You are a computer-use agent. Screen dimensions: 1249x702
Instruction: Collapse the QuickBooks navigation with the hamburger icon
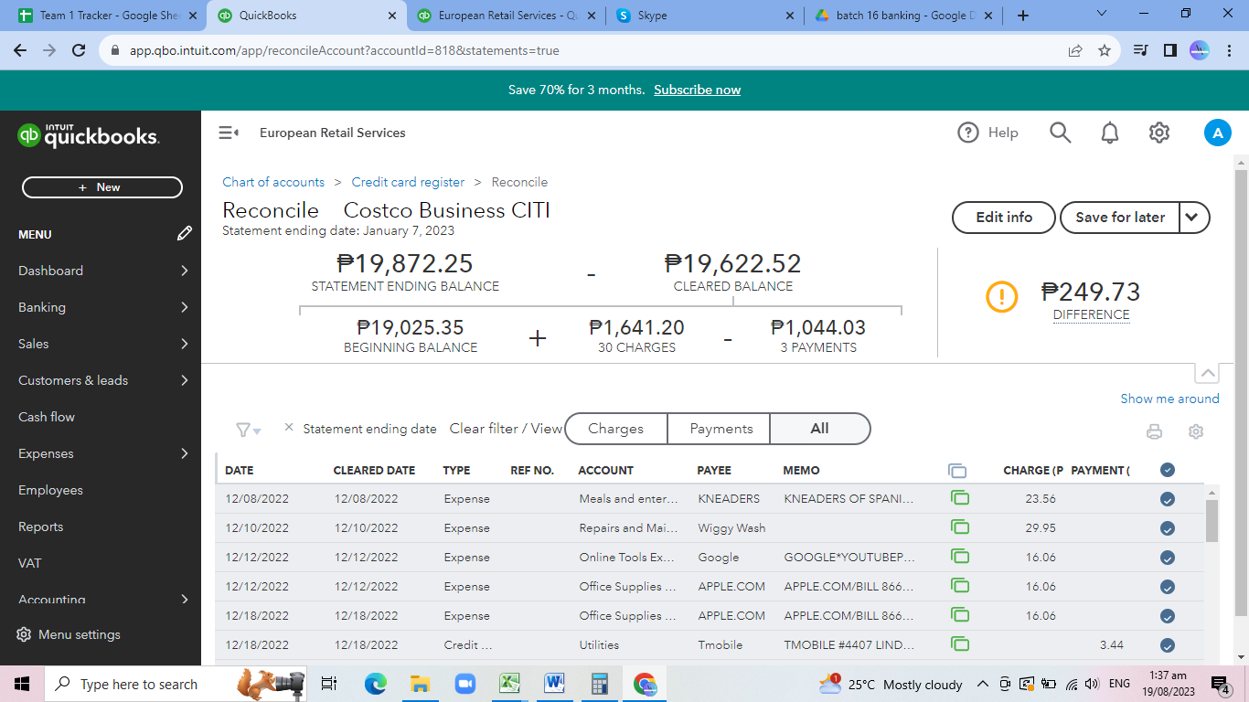tap(229, 133)
